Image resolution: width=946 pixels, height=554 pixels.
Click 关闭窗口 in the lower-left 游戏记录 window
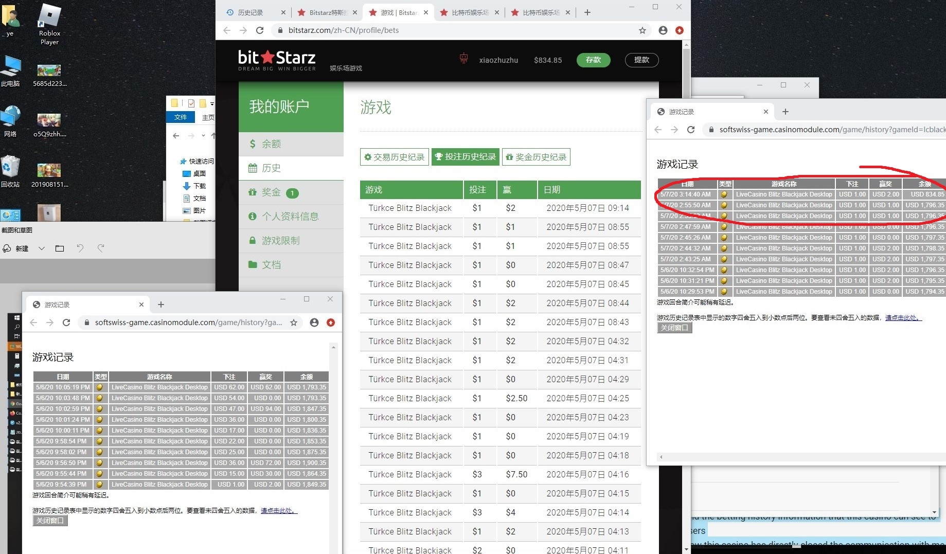point(50,521)
